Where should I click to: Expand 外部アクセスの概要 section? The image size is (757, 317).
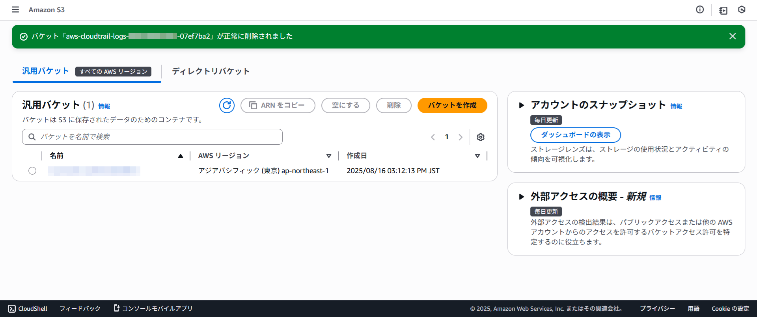point(522,197)
